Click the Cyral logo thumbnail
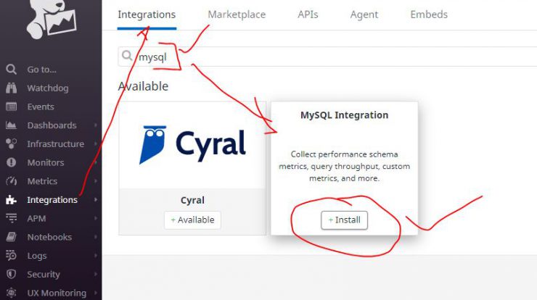This screenshot has height=300, width=537. [192, 145]
